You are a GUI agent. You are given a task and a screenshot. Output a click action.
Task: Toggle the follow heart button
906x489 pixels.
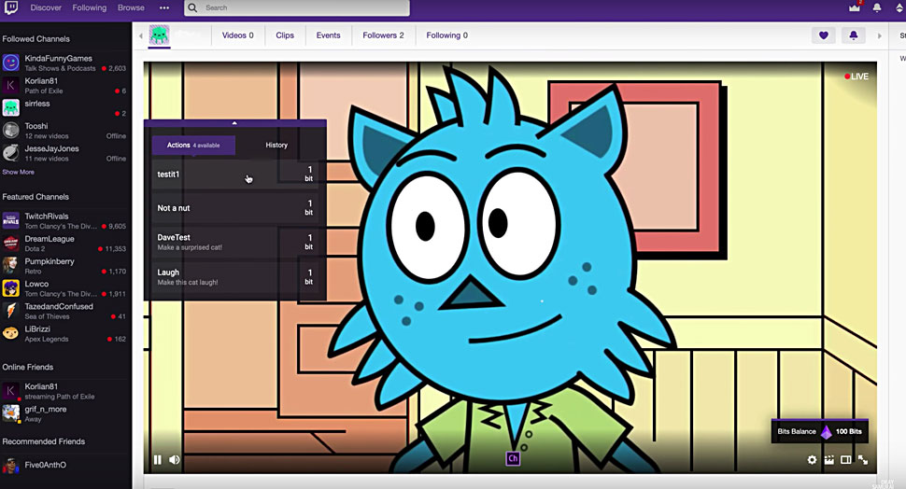[x=824, y=35]
